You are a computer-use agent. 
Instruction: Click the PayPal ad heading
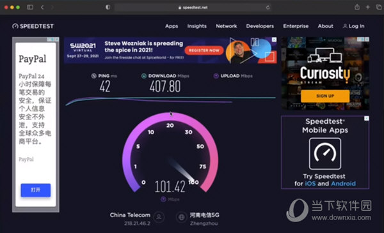pyautogui.click(x=33, y=59)
